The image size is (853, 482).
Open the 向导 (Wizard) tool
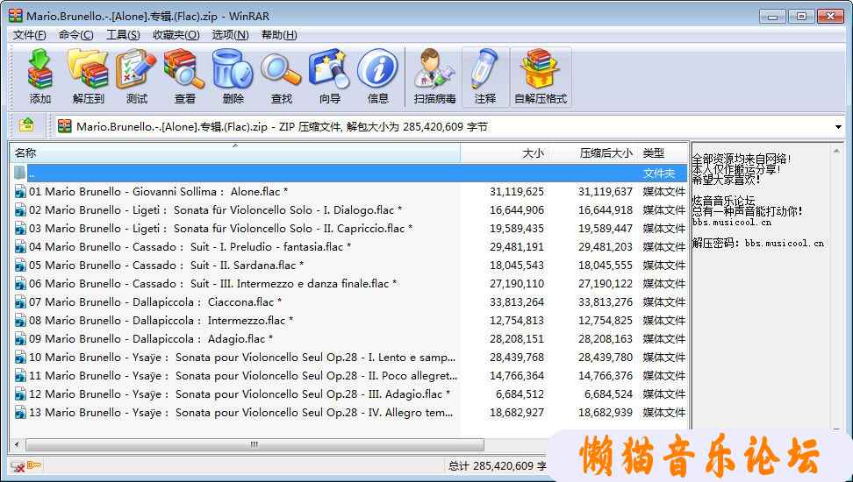click(330, 69)
